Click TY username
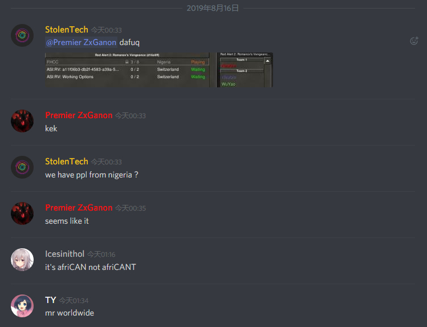 tap(51, 300)
